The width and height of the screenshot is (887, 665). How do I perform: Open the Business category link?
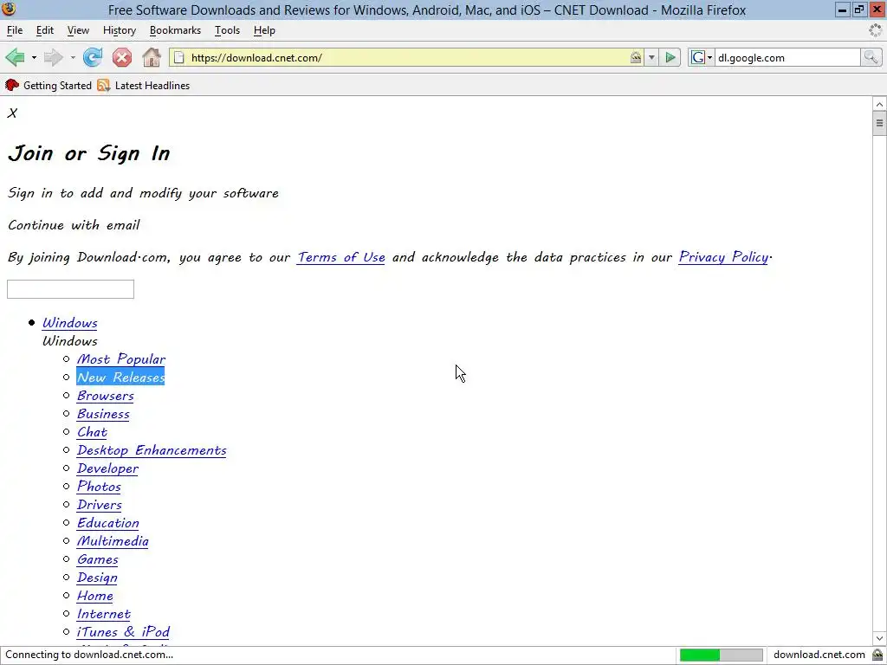[x=104, y=414]
